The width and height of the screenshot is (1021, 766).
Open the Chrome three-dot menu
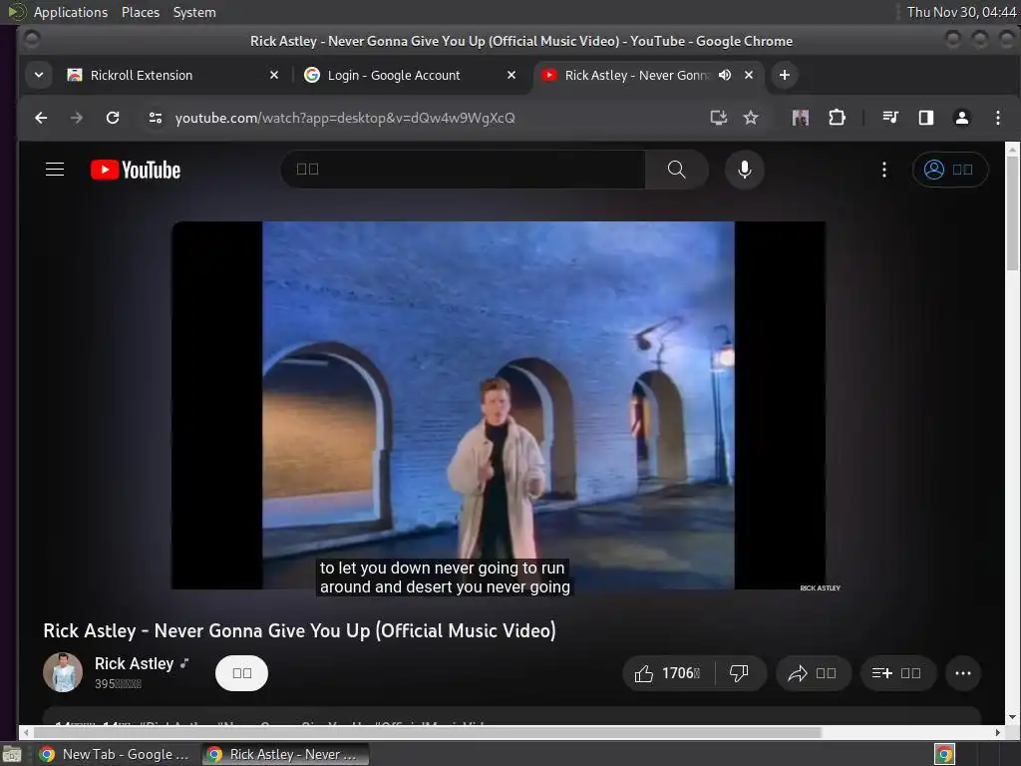coord(997,118)
